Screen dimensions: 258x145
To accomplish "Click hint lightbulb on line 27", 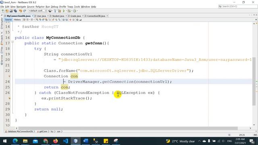I will [9, 98].
